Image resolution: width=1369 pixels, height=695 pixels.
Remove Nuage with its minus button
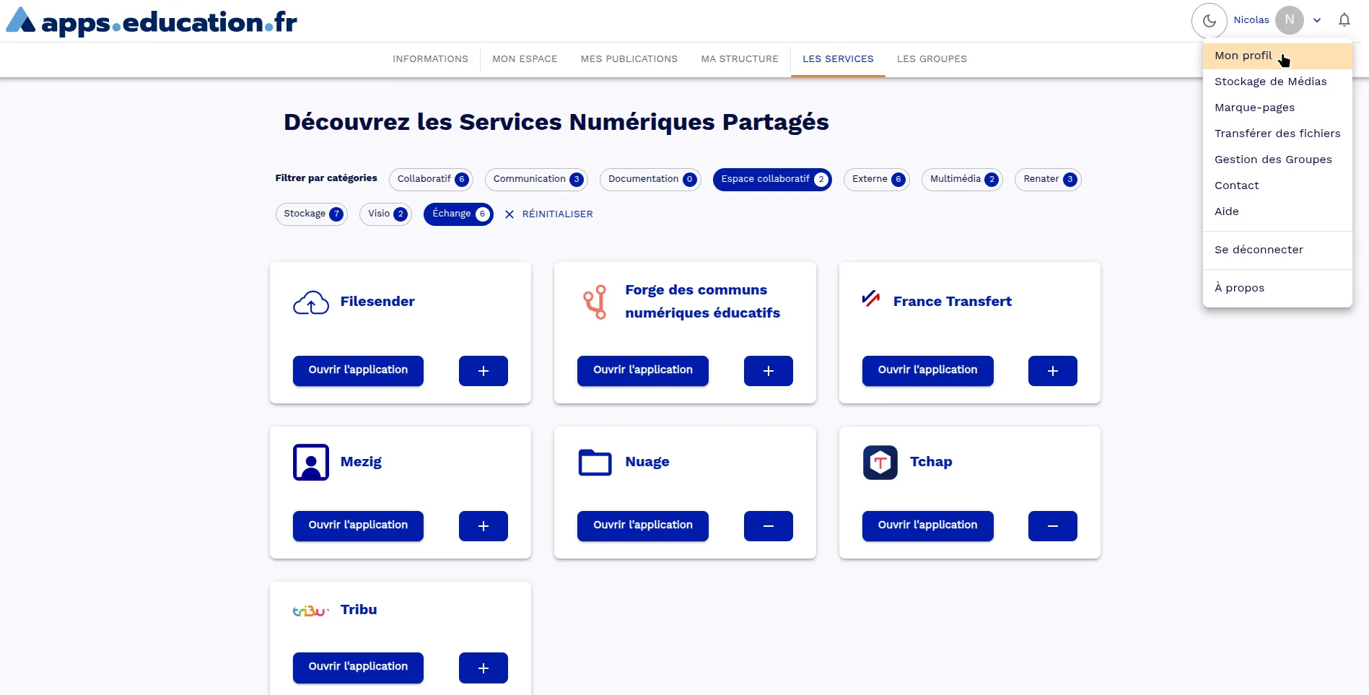[769, 526]
